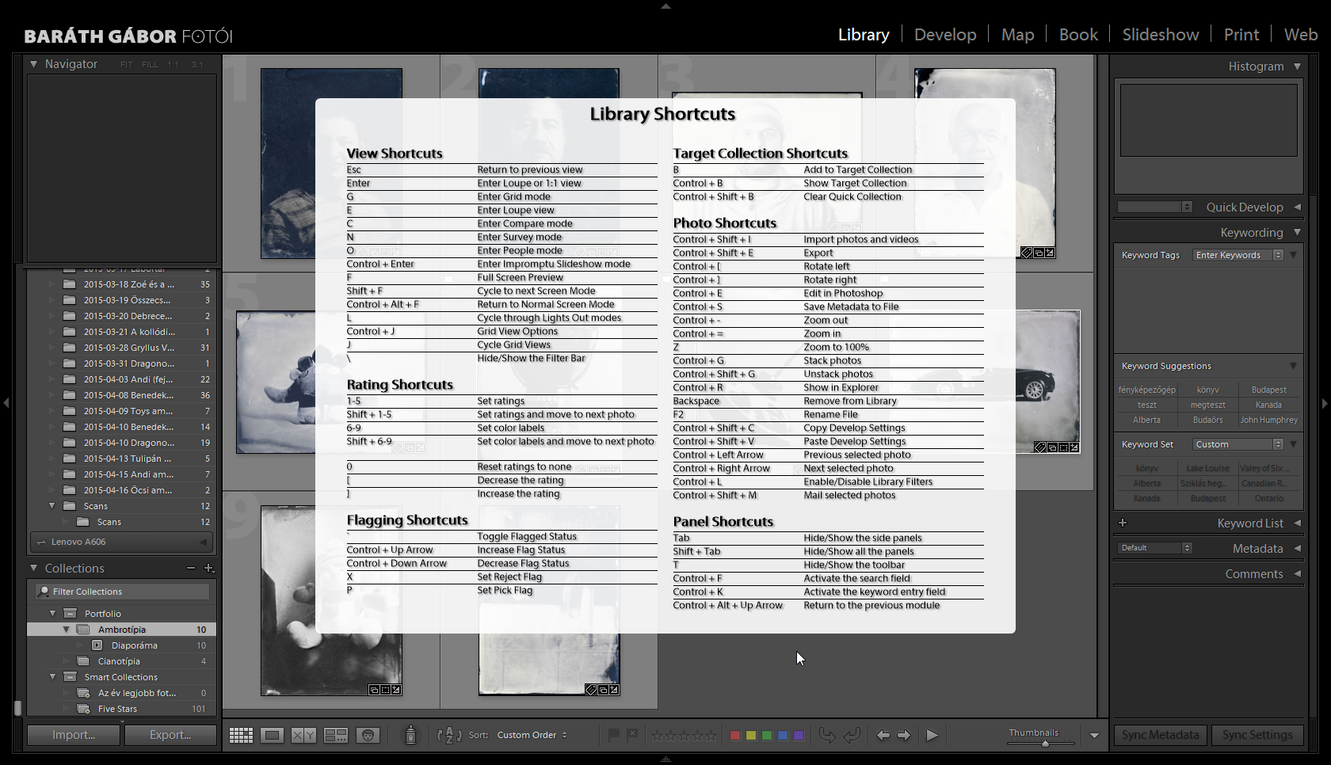The image size is (1331, 765).
Task: Add keyword with Keyword List plus
Action: pyautogui.click(x=1123, y=523)
